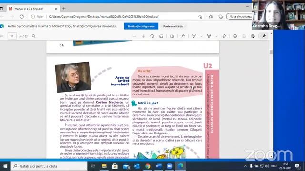Open Outlook from taskbar
The height and width of the screenshot is (171, 305).
pos(137,166)
